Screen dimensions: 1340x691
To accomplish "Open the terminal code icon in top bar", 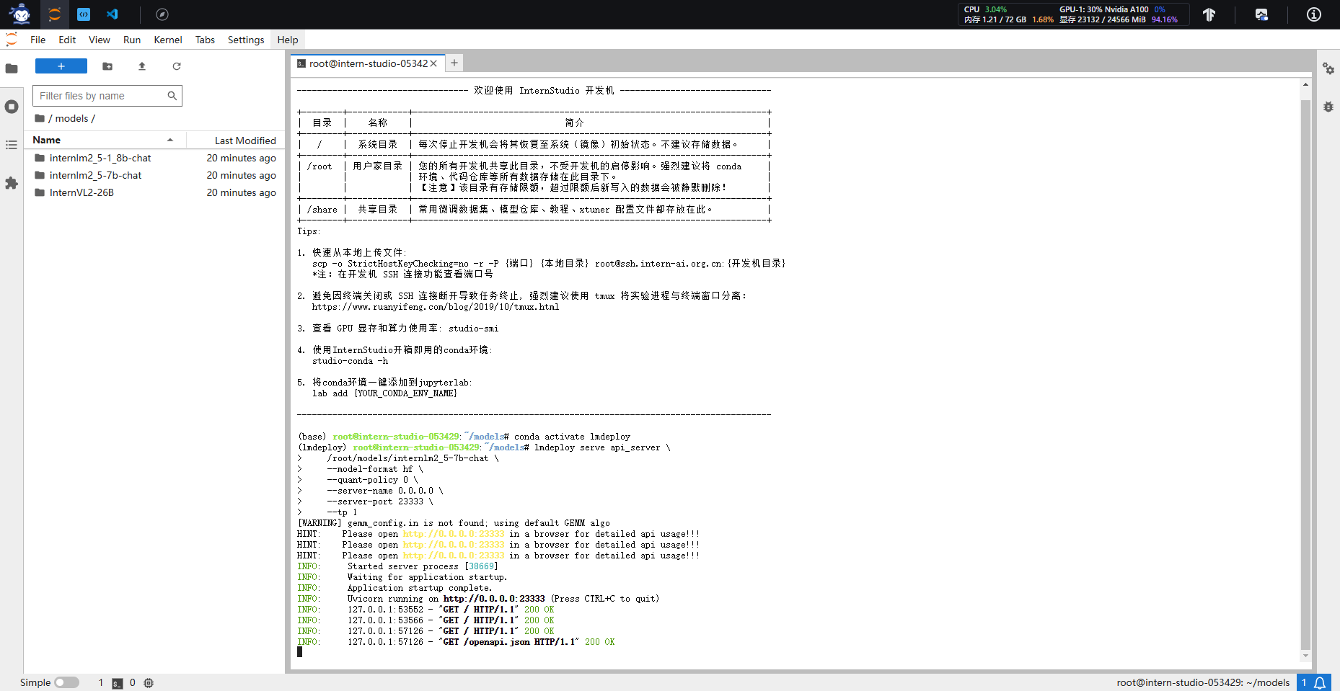I will tap(84, 14).
